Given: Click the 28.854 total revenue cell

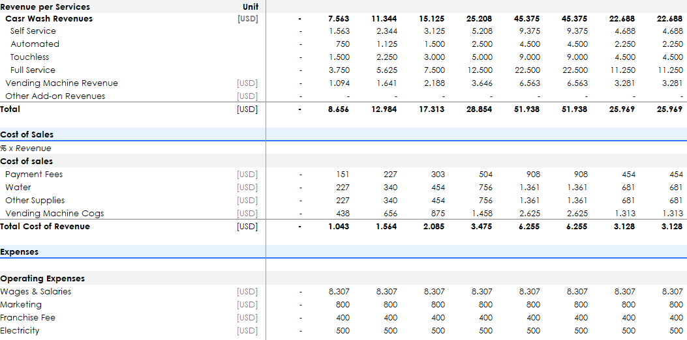Looking at the screenshot, I should [x=480, y=109].
